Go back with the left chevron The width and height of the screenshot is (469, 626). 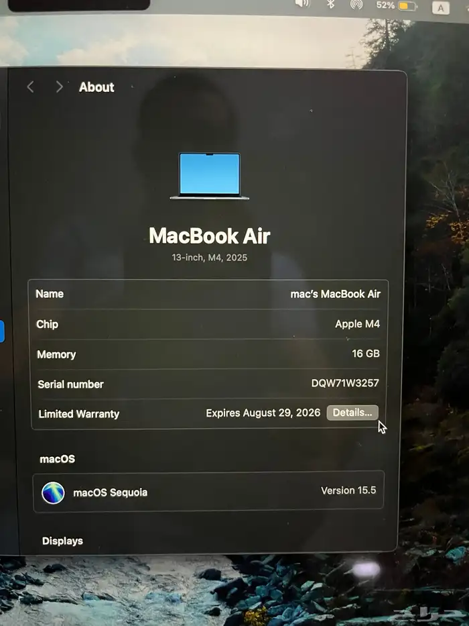[30, 87]
